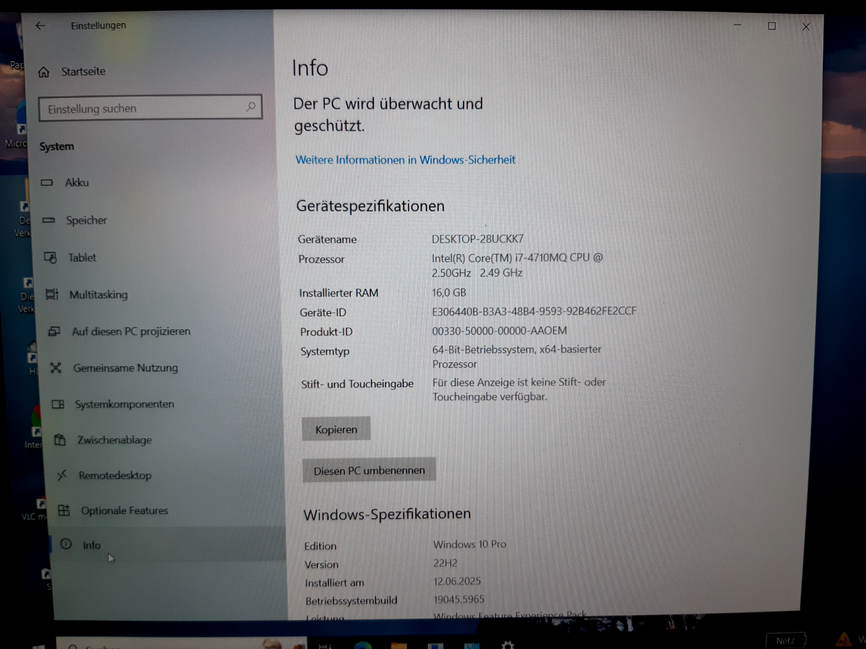Viewport: 866px width, 649px height.
Task: Open Settings gear in the taskbar
Action: [507, 645]
